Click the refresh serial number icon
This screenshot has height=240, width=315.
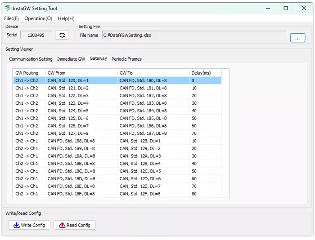coord(62,35)
